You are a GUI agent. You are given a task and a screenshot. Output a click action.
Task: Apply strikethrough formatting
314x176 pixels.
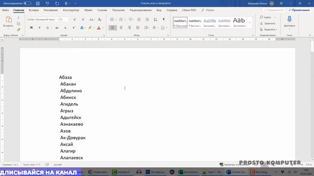pos(57,28)
